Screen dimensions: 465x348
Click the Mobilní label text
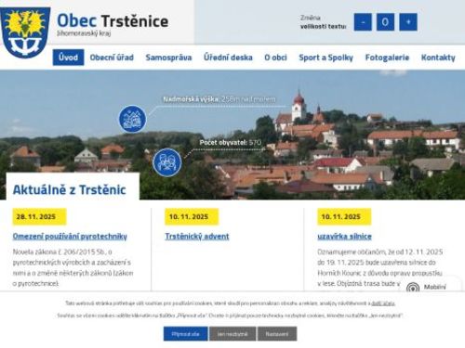(434, 287)
